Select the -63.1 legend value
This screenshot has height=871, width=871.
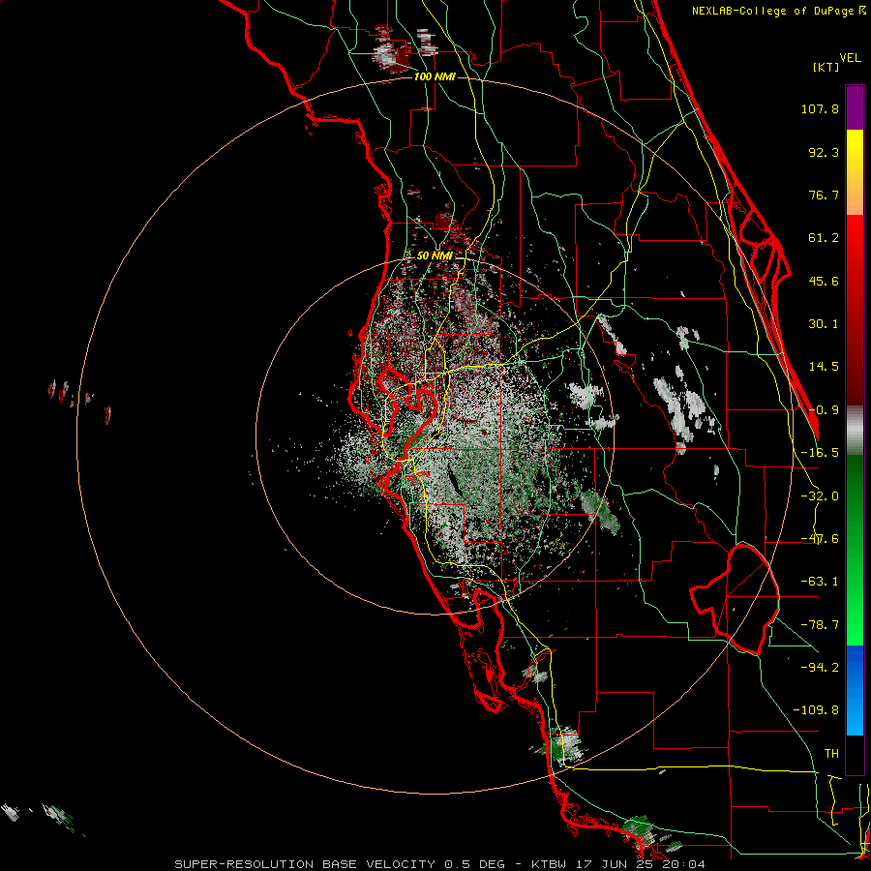tap(820, 582)
